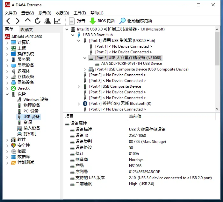Select 打印机 in the tree

tap(30, 134)
